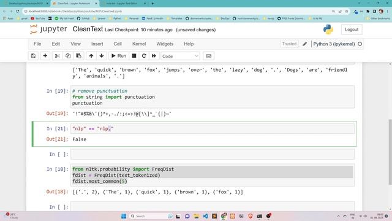Restart the kernel icon
This screenshot has height=221, width=392.
144,56
